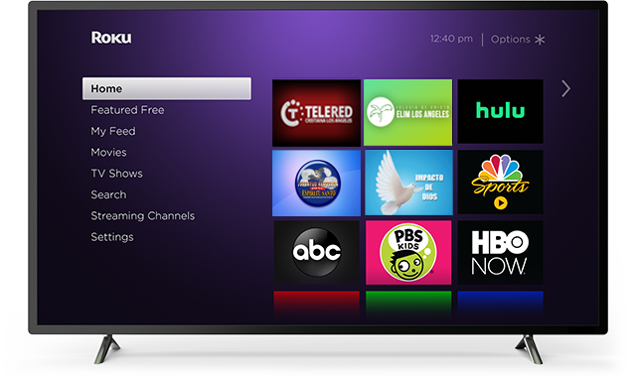Open the Impacto de Dios channel
636x377 pixels.
pyautogui.click(x=408, y=183)
